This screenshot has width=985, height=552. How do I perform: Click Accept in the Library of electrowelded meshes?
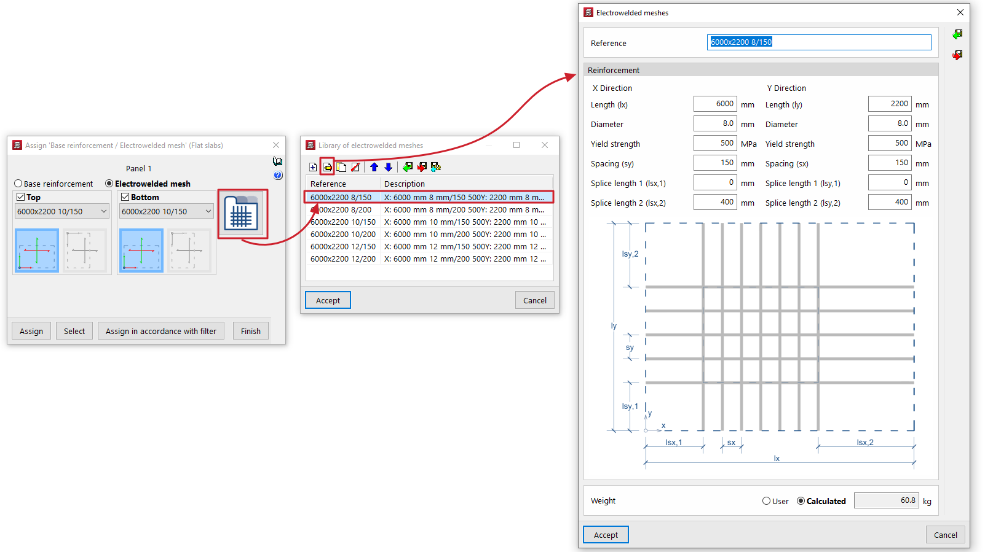pyautogui.click(x=328, y=300)
